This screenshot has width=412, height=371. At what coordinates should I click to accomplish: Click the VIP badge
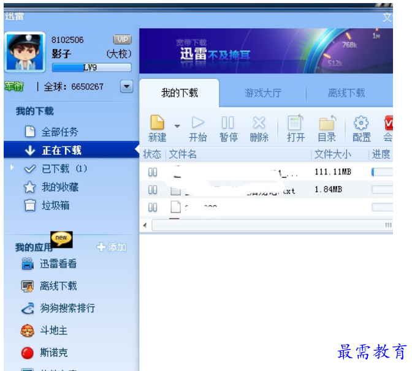coord(123,40)
